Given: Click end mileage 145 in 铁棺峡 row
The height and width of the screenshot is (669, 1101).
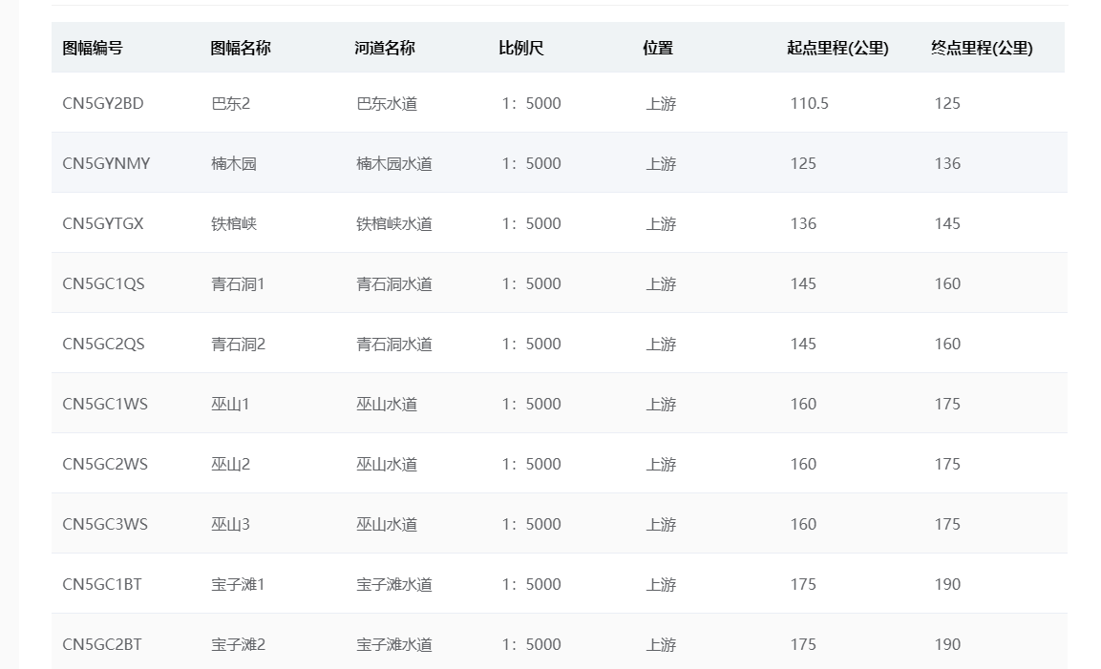Looking at the screenshot, I should [947, 224].
